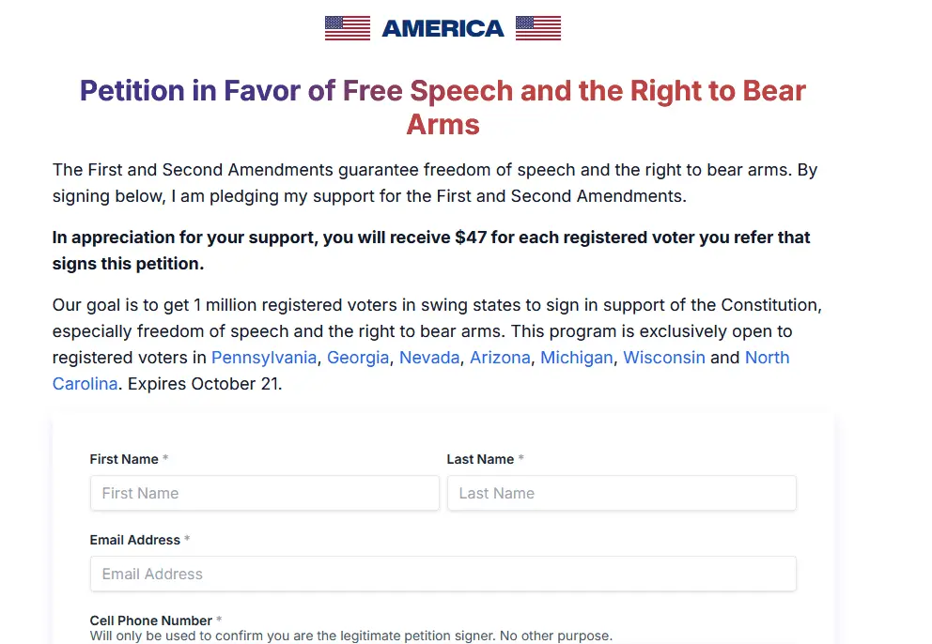Screen dimensions: 932x644
Task: Follow the Nevada link
Action: (x=429, y=358)
